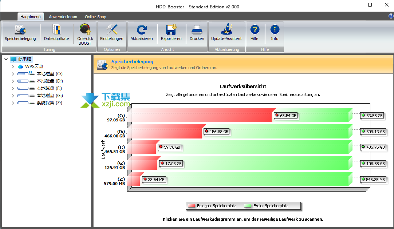Image resolution: width=394 pixels, height=229 pixels.
Task: Expand the 本地磁盘 (D:) node
Action: coord(13,81)
